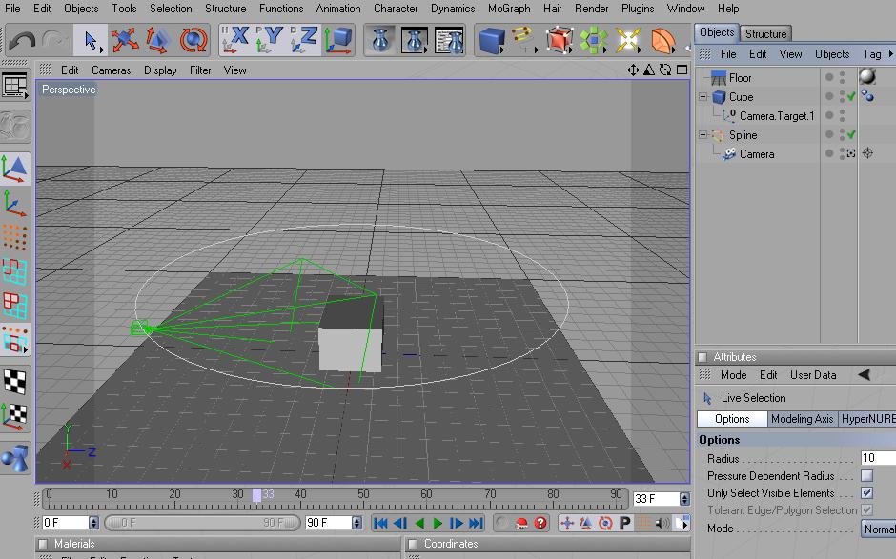Image resolution: width=896 pixels, height=559 pixels.
Task: Toggle Only Select Visible Elements checkbox
Action: pos(866,493)
